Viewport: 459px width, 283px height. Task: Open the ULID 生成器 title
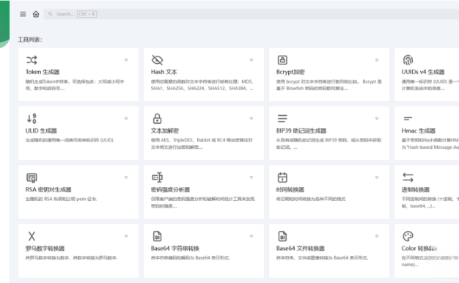point(41,131)
